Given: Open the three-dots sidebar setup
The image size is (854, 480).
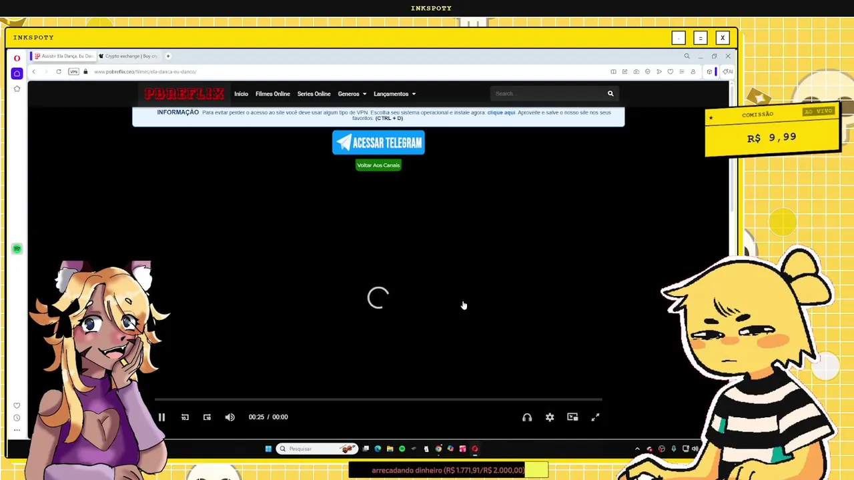Looking at the screenshot, I should click(17, 430).
